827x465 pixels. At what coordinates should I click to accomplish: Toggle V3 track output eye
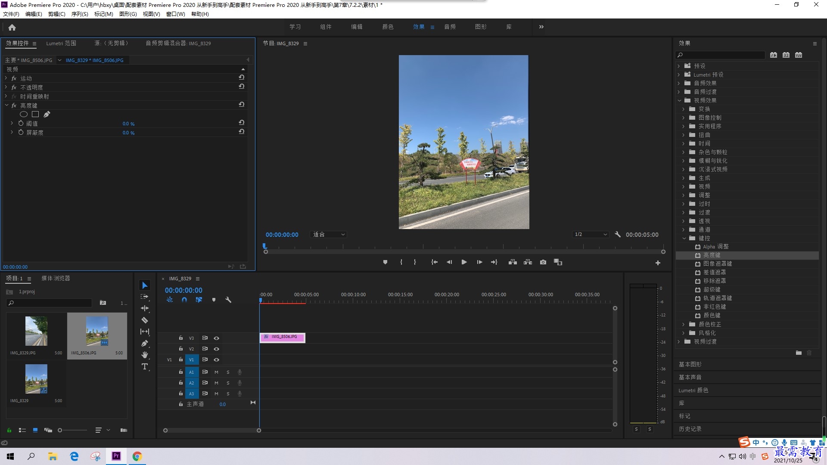click(x=217, y=338)
